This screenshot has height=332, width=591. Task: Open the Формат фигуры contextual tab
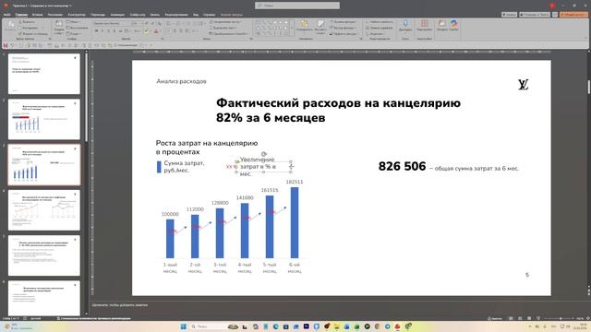(232, 15)
